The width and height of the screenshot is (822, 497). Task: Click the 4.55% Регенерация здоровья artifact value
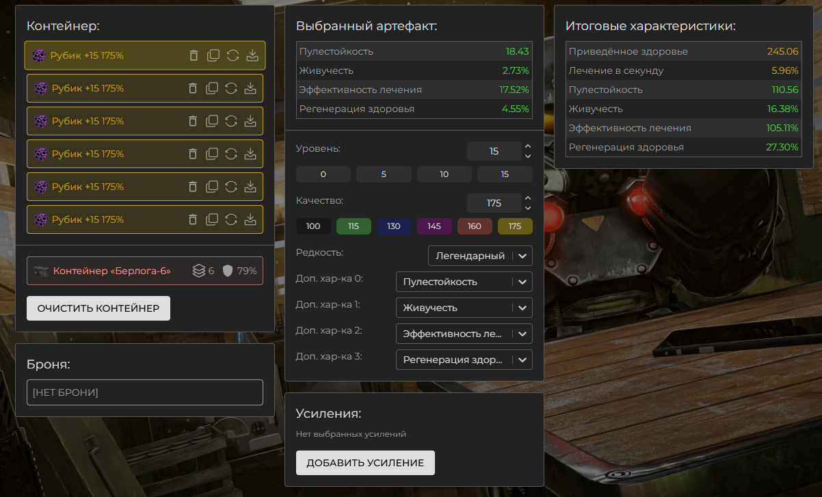[x=516, y=109]
